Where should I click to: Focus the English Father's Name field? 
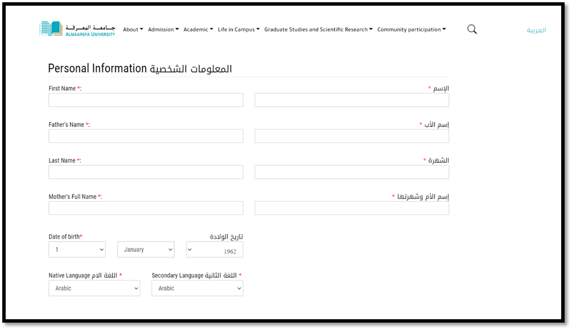pos(146,136)
